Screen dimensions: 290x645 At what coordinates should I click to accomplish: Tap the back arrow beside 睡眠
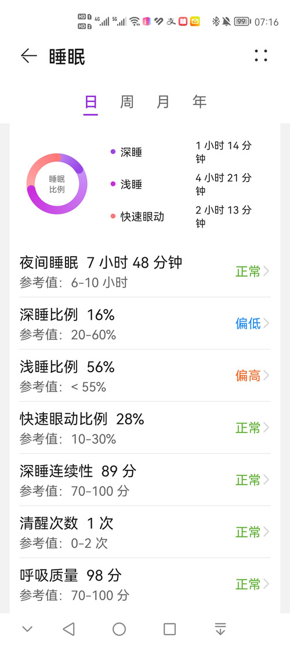point(29,56)
